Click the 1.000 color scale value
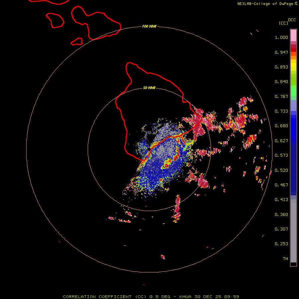This screenshot has width=299, height=299. (x=281, y=38)
